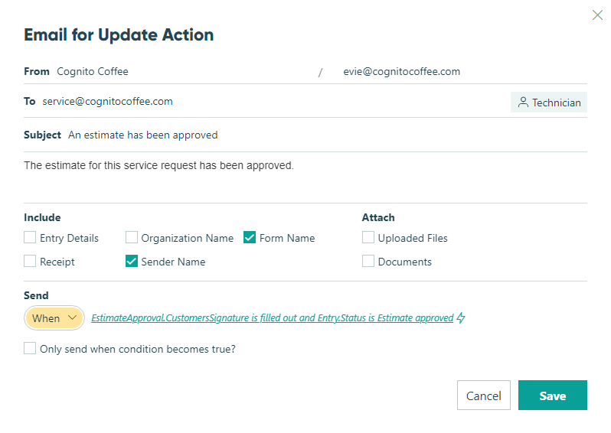Image resolution: width=611 pixels, height=433 pixels.
Task: Toggle Only send when condition becomes true
Action: (x=30, y=348)
